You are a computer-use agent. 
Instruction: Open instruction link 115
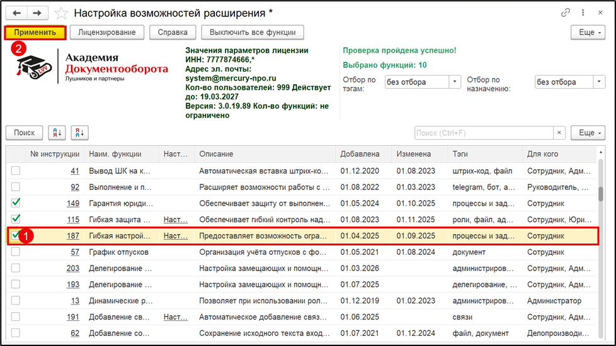coord(72,220)
